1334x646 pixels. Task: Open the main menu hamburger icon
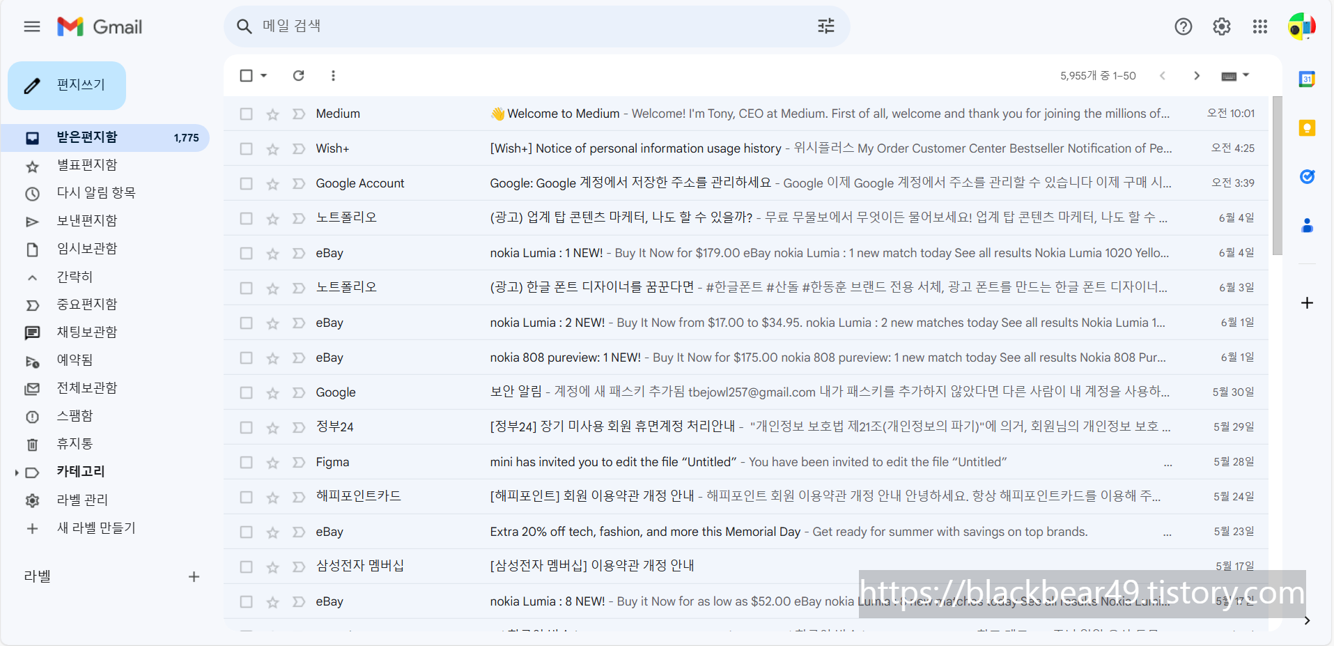coord(32,26)
